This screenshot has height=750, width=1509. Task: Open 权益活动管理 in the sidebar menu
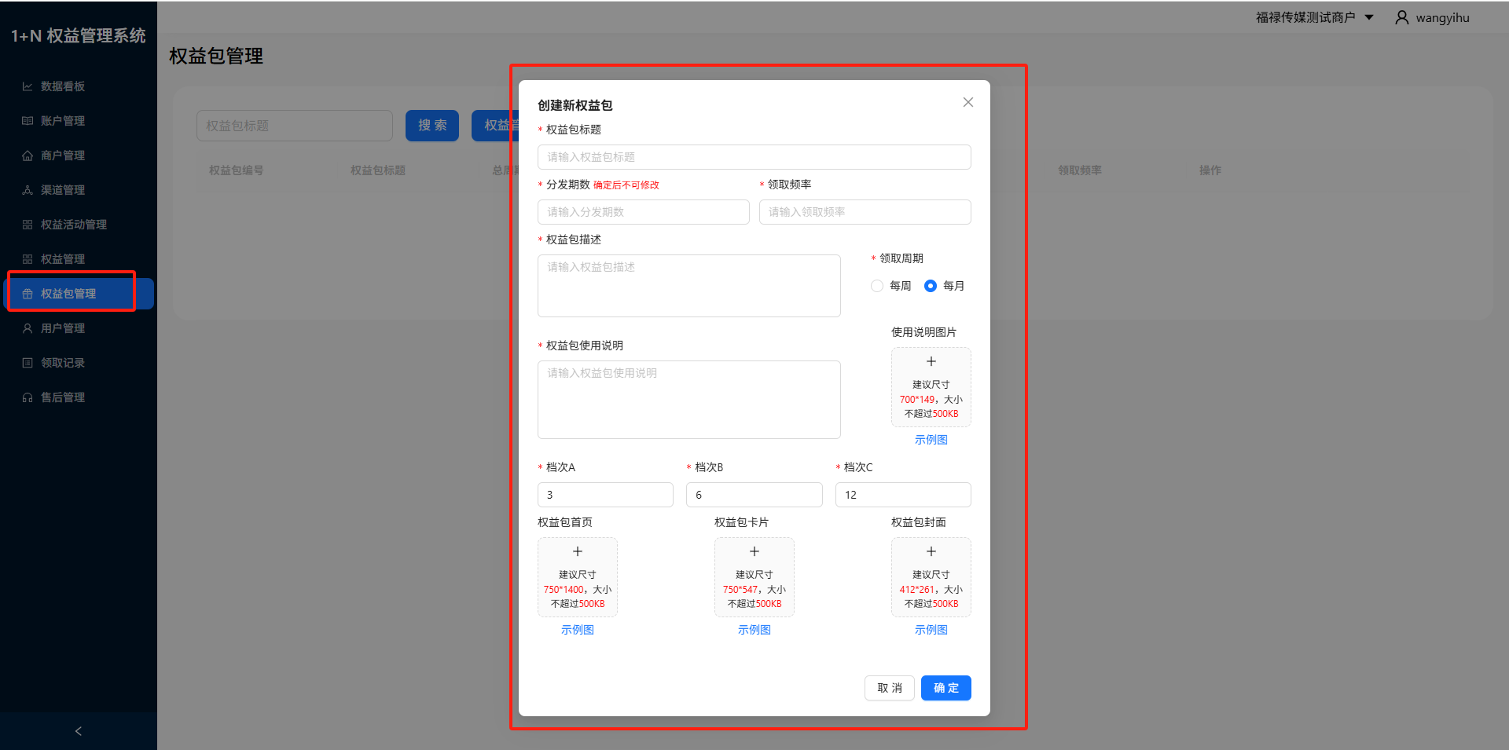73,225
